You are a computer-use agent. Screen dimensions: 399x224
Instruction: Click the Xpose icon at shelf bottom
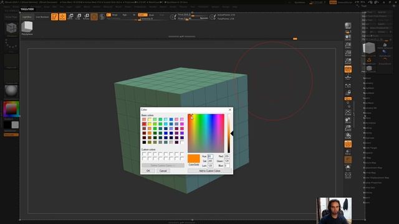point(348,175)
